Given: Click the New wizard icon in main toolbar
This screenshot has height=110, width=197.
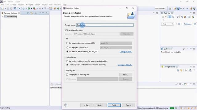Looking at the screenshot, I should (x=2, y=9).
